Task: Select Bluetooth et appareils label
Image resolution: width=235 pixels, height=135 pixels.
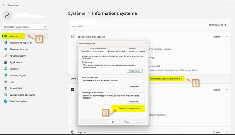Action: [21, 43]
